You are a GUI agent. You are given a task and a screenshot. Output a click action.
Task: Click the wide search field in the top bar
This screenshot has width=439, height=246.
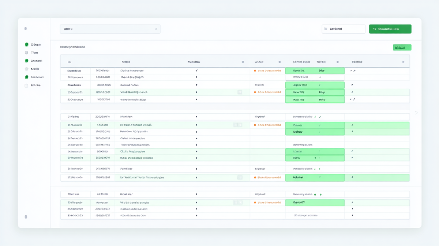point(110,29)
